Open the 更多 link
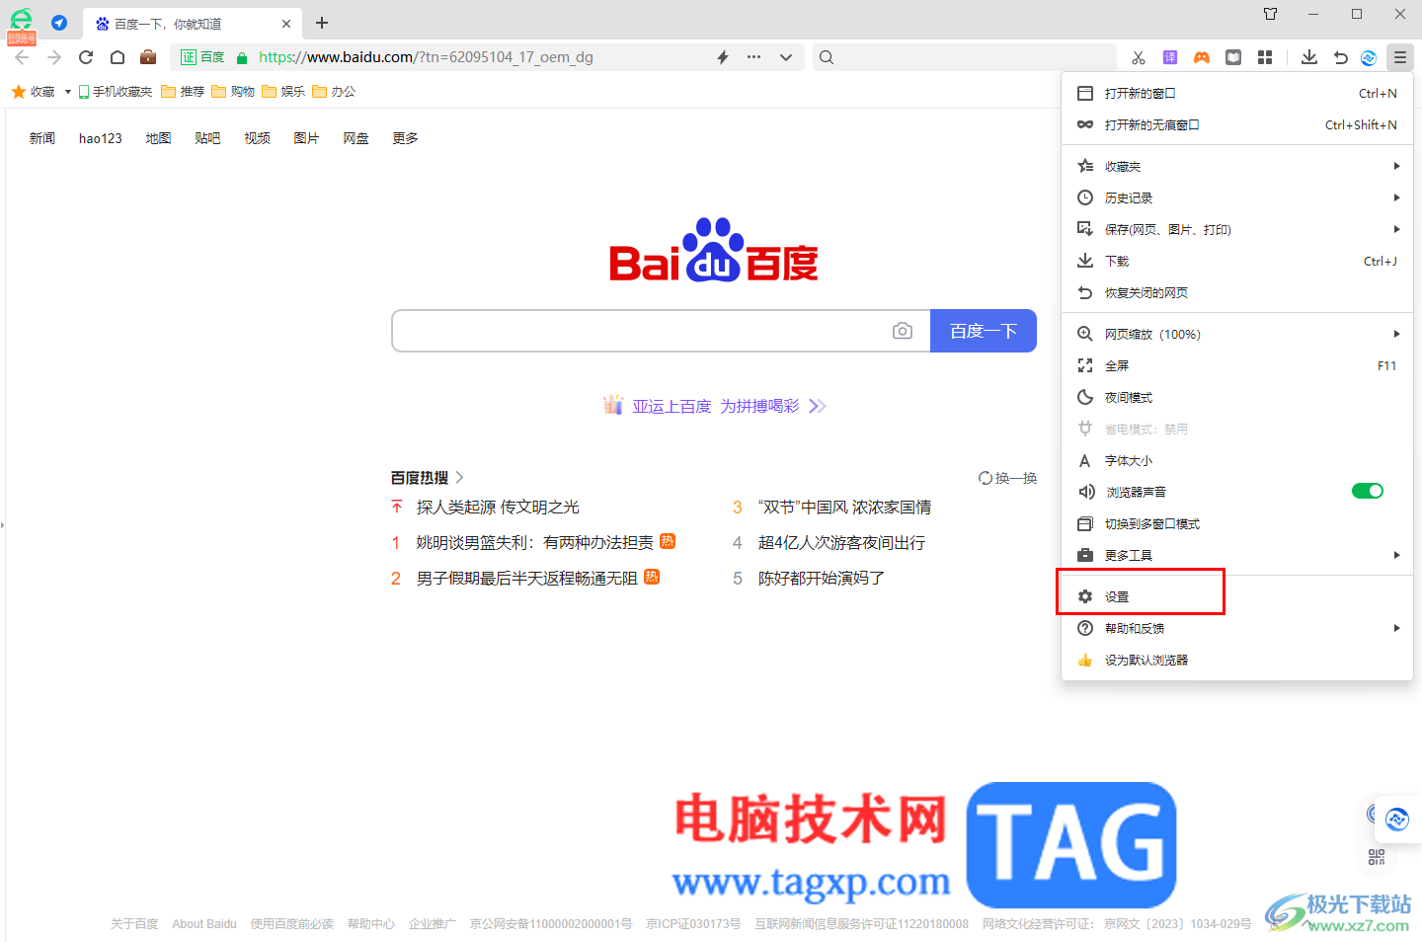This screenshot has width=1422, height=942. tap(405, 138)
